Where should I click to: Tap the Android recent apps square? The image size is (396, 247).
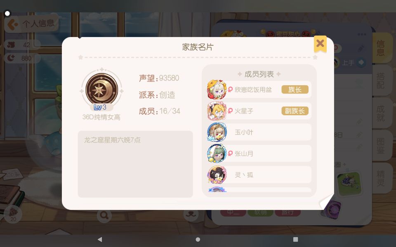(295, 240)
